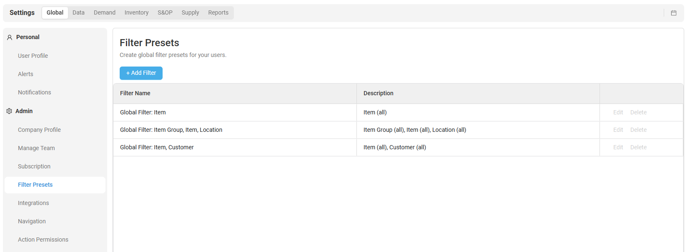This screenshot has height=252, width=685.
Task: Go to the Inventory tab
Action: tap(136, 12)
